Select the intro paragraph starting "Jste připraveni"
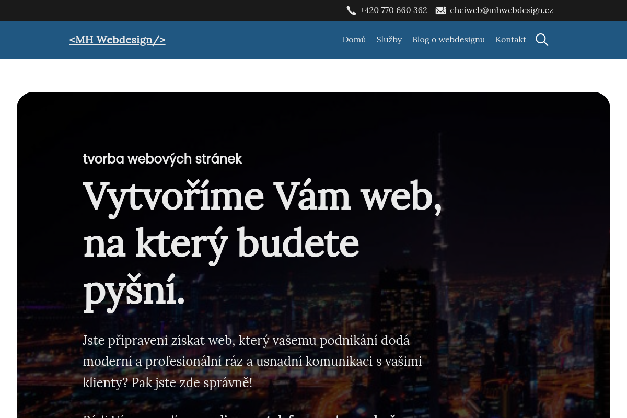Image resolution: width=627 pixels, height=418 pixels. click(x=252, y=361)
